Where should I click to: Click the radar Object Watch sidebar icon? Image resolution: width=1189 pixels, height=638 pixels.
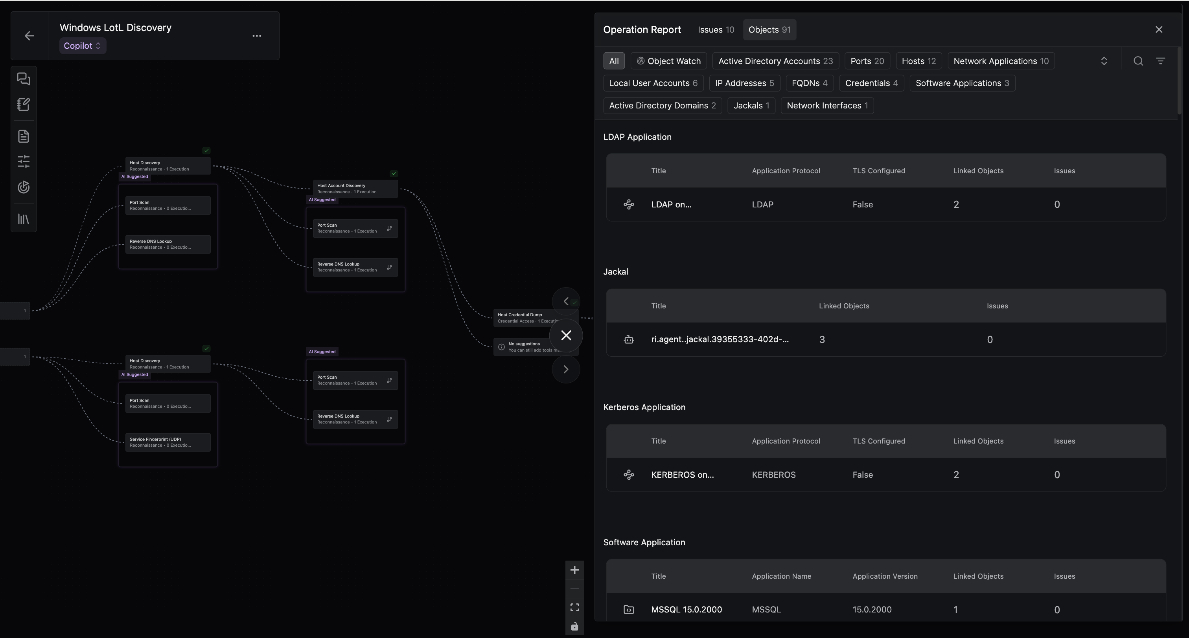tap(24, 187)
